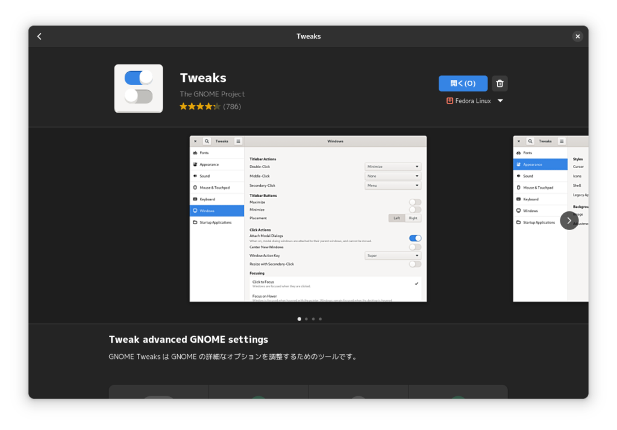Open the Appearance screenshot thumbnail at the carousel edge
Viewport: 617px width, 430px height.
pos(551,219)
